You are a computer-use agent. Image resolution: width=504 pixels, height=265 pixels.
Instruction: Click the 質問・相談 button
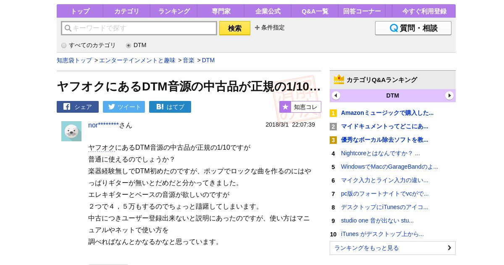coord(413,28)
